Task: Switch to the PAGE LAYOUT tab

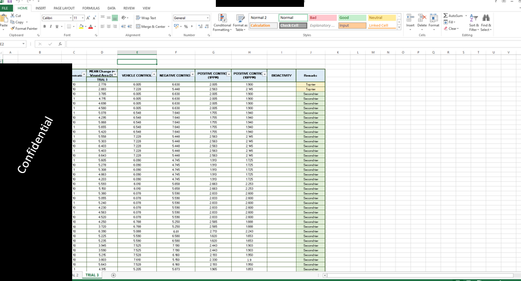Action: tap(64, 8)
